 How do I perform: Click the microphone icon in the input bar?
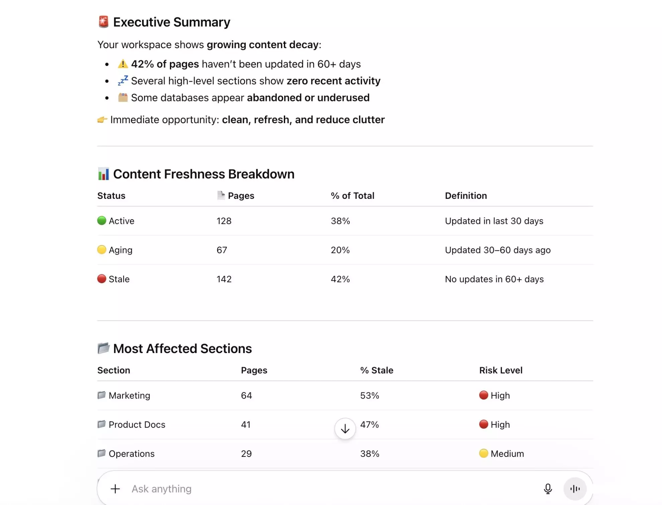548,488
